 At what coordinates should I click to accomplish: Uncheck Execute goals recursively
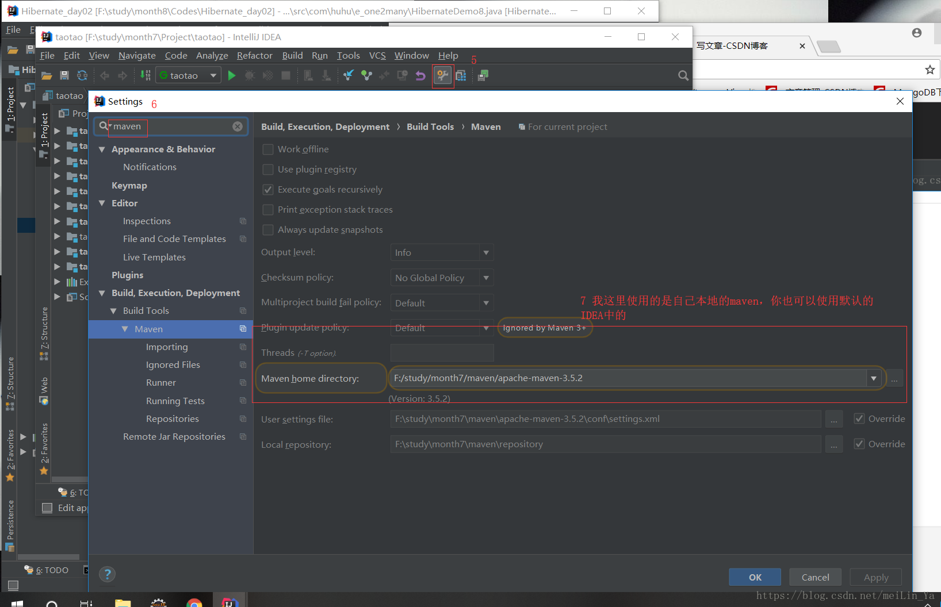268,190
